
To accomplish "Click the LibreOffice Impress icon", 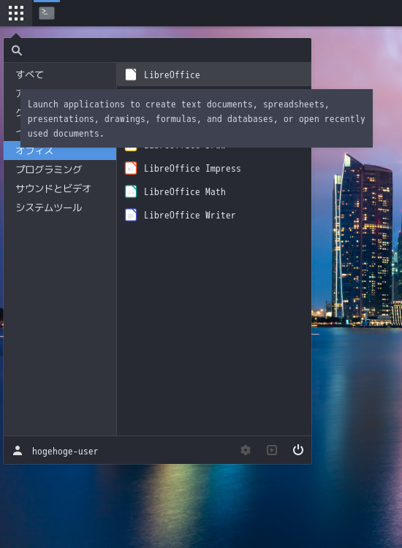I will (x=131, y=169).
